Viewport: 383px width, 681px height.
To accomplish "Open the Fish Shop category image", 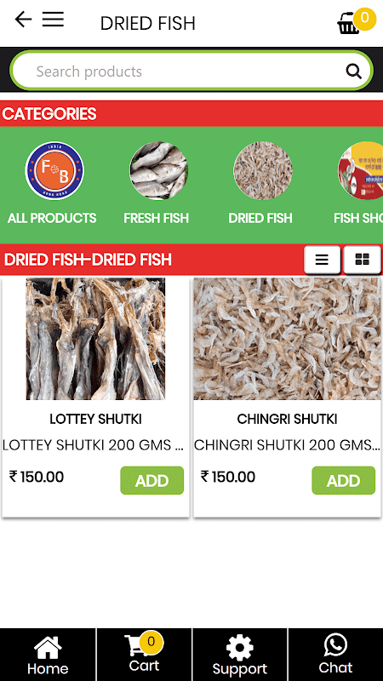I will [360, 171].
